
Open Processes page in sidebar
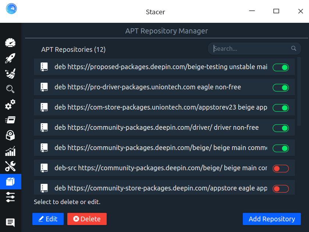(10, 120)
